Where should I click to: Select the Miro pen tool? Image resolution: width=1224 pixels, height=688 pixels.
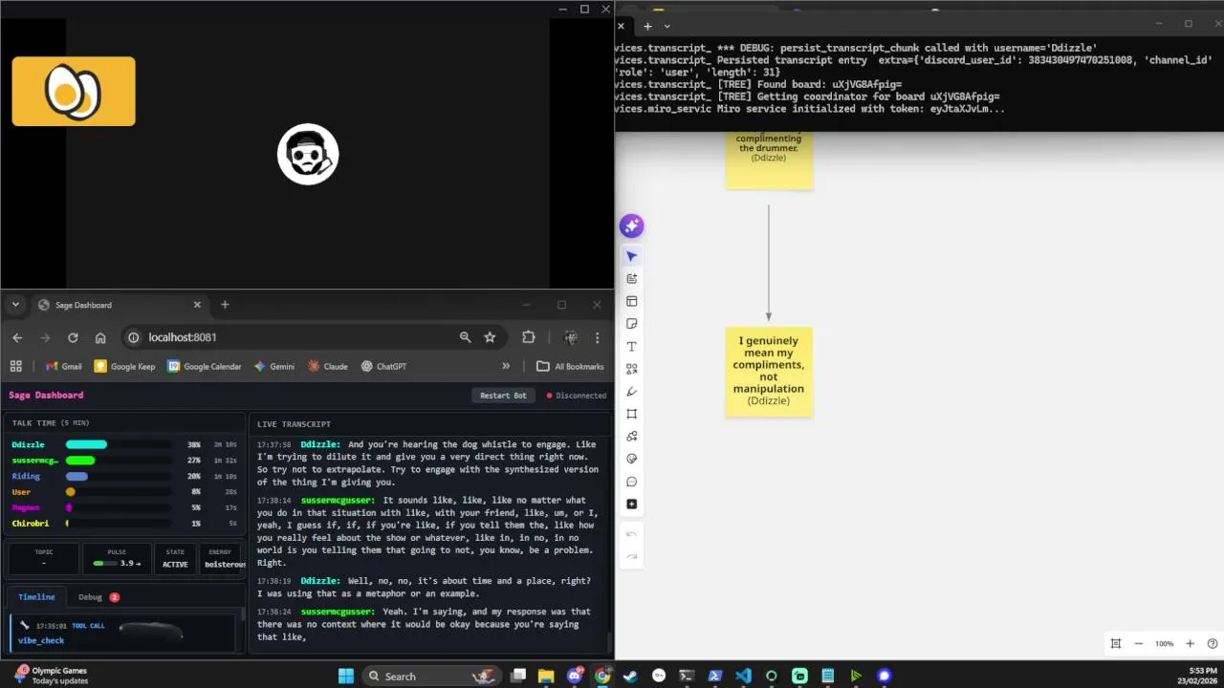click(631, 392)
